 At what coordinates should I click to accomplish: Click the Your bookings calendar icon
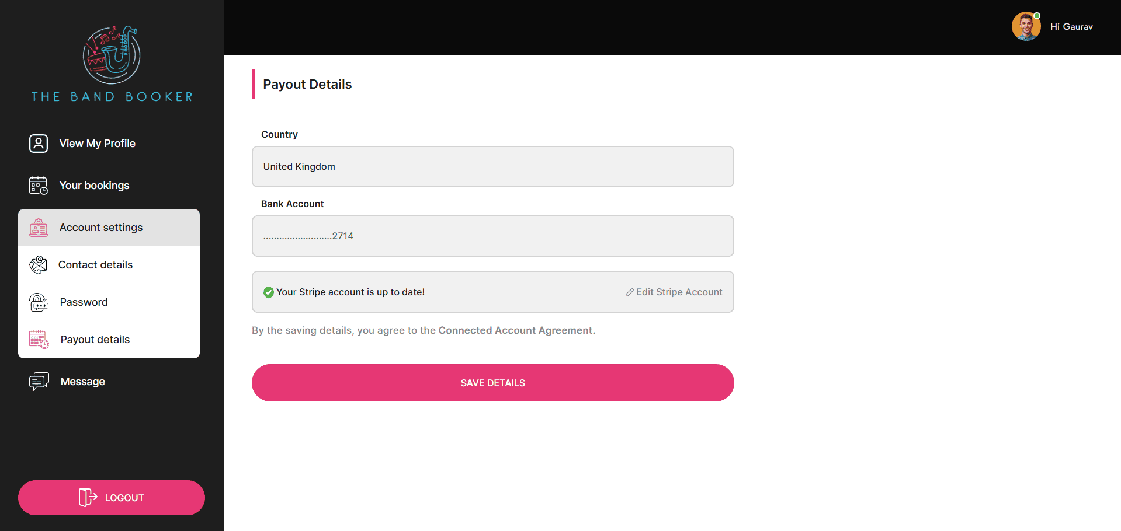[x=39, y=186]
